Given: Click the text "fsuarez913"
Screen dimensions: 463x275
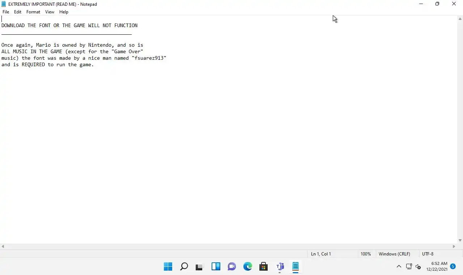Looking at the screenshot, I should (x=149, y=58).
